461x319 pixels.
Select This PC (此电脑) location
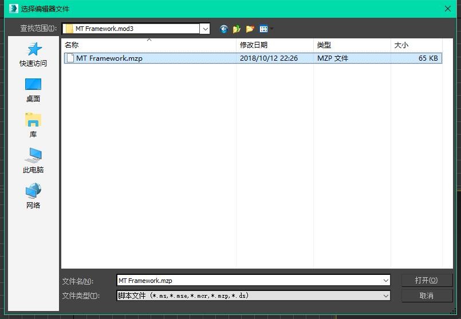pyautogui.click(x=33, y=162)
